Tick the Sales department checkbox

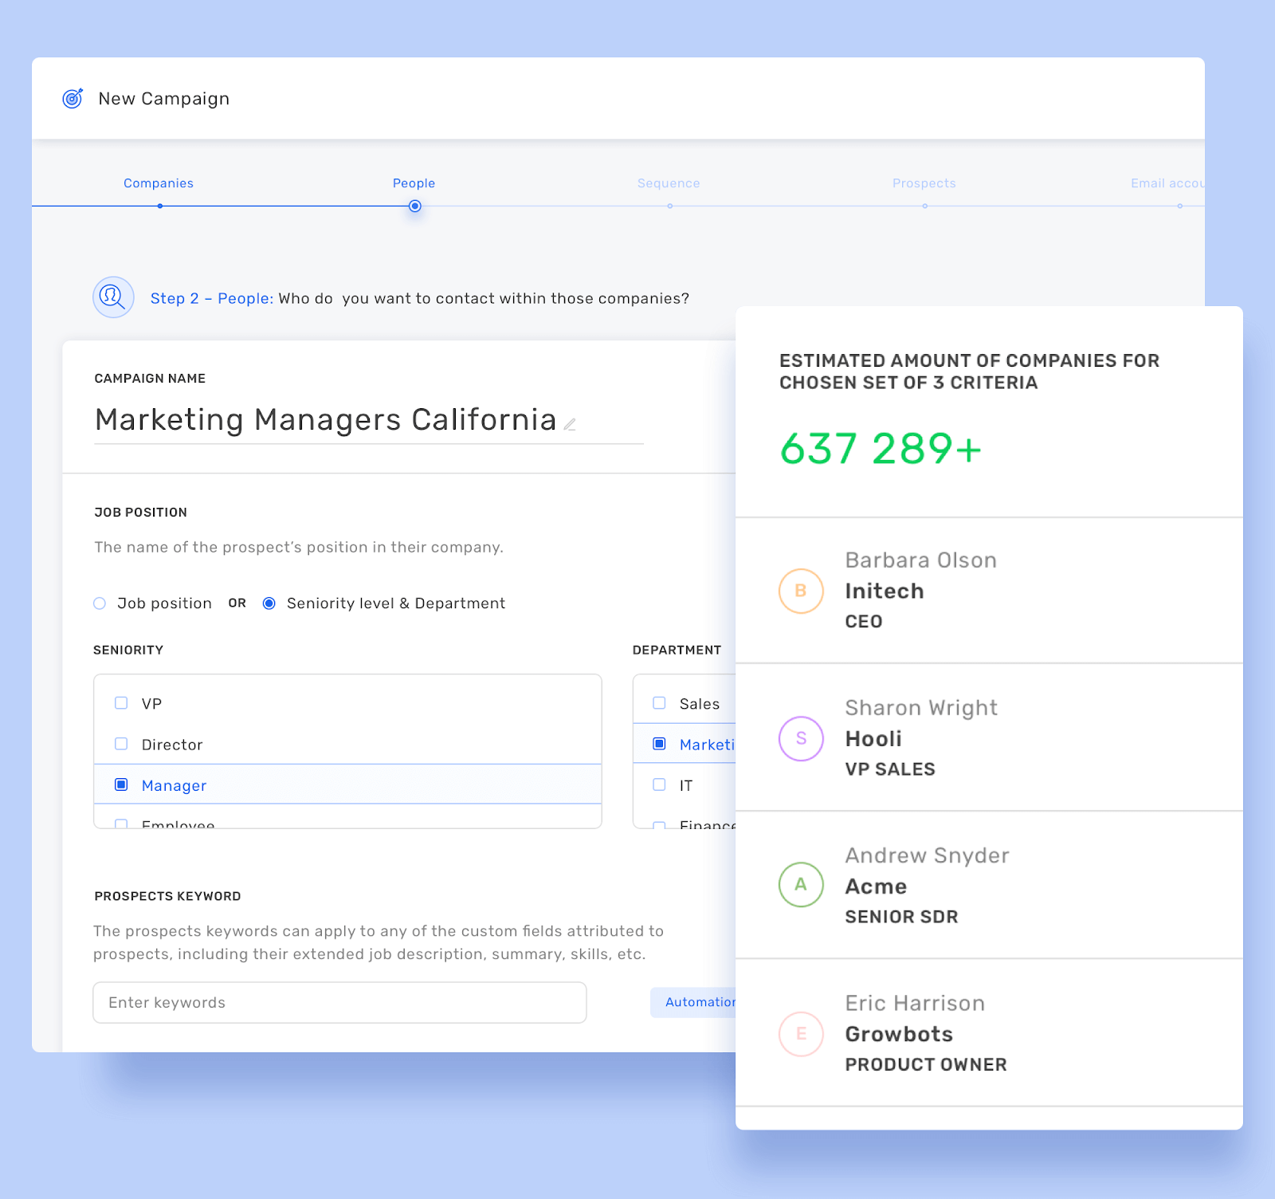[x=659, y=703]
